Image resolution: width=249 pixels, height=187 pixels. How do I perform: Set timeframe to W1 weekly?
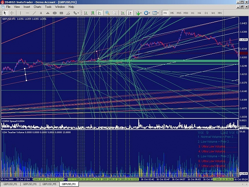coord(213,13)
